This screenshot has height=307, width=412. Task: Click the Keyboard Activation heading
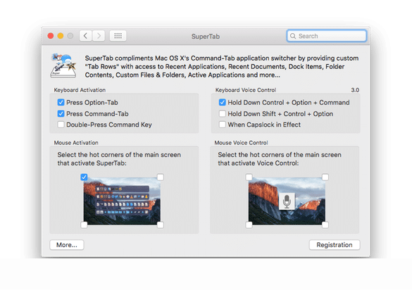(80, 90)
